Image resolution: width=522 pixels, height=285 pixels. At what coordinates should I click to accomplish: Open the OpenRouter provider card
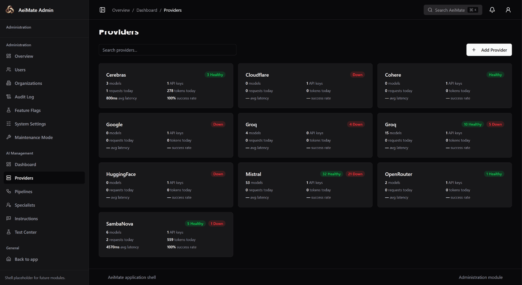[445, 185]
